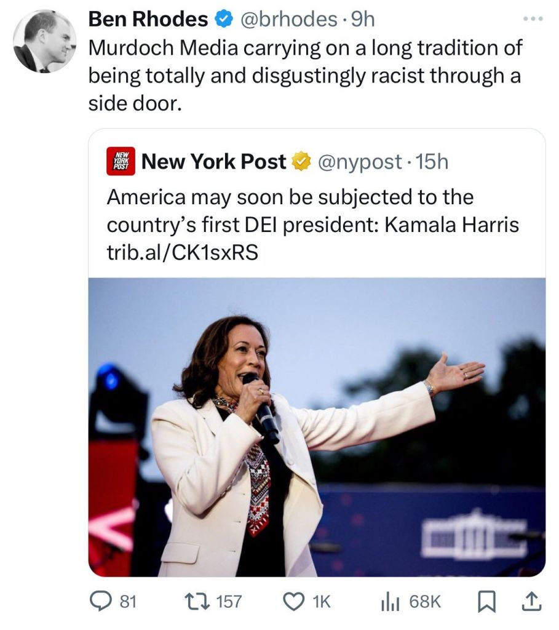The height and width of the screenshot is (630, 559).
Task: Click the 9h tweet timestamp
Action: click(362, 20)
